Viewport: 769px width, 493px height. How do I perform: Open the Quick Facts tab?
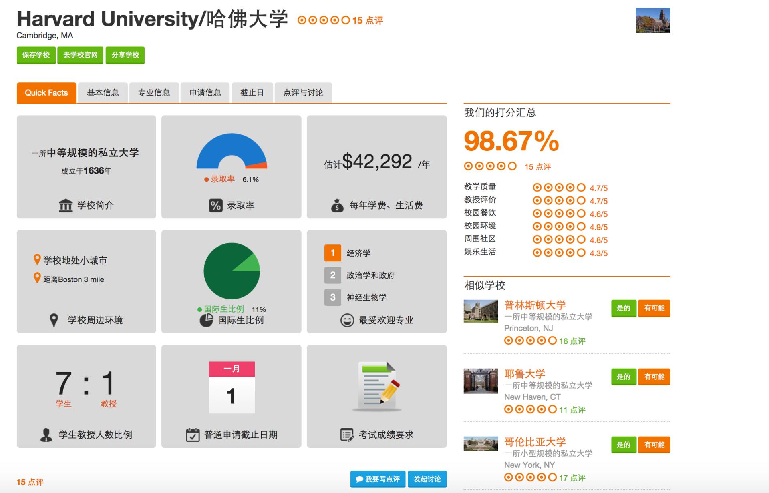click(x=46, y=93)
